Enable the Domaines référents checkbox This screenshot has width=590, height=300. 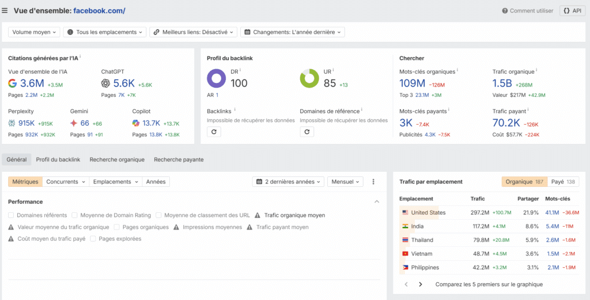[11, 215]
